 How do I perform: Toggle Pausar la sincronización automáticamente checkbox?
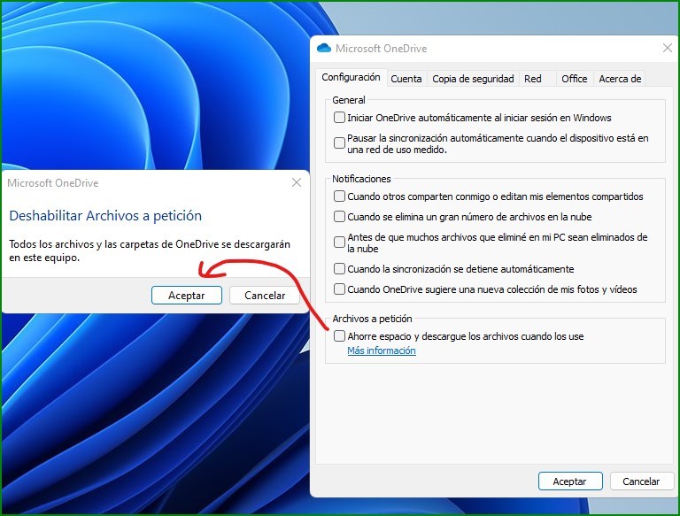tap(339, 143)
